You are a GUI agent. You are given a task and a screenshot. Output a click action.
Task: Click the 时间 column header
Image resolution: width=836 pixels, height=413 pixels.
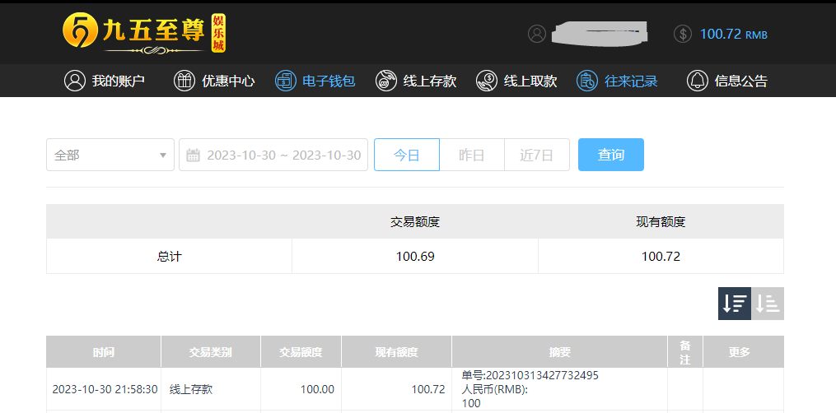click(x=104, y=352)
